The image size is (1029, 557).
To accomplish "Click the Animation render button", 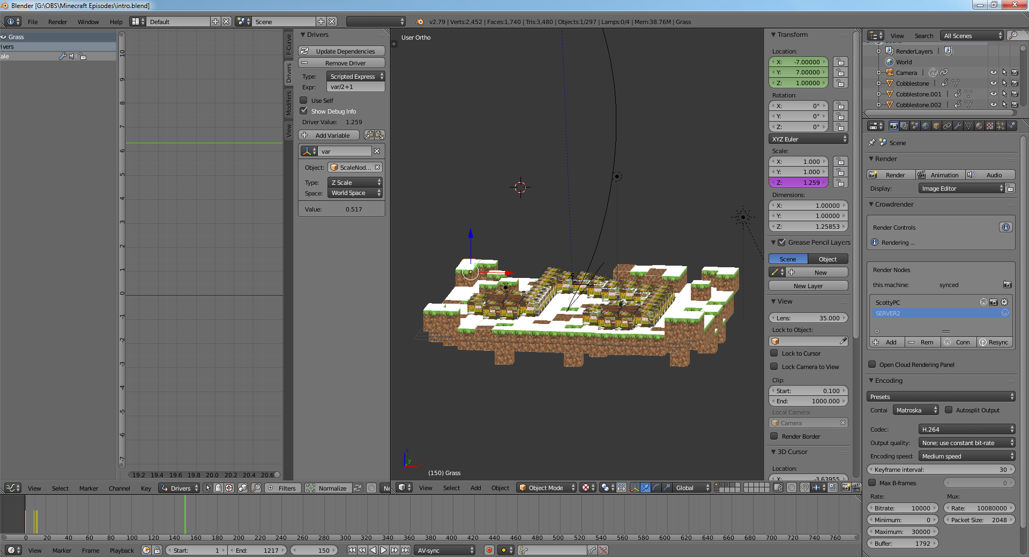I will (x=939, y=175).
